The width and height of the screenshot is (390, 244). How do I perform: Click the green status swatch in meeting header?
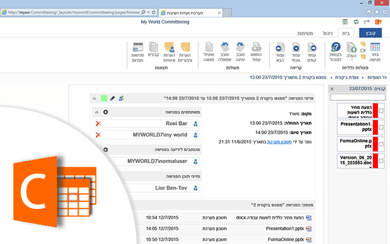[x=104, y=98]
